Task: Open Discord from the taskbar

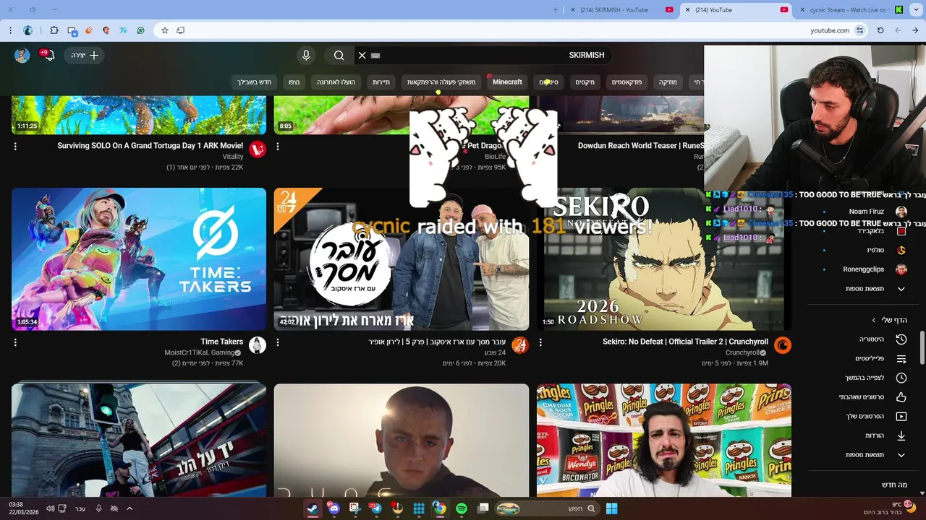Action: coord(334,508)
